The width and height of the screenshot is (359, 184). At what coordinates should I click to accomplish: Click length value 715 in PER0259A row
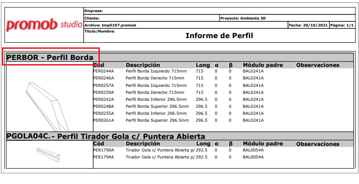(200, 92)
